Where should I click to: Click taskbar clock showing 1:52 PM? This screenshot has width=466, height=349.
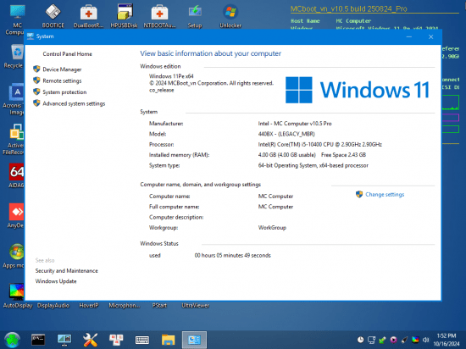446,340
